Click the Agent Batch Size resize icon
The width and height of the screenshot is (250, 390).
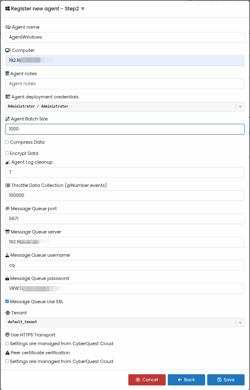point(7,119)
